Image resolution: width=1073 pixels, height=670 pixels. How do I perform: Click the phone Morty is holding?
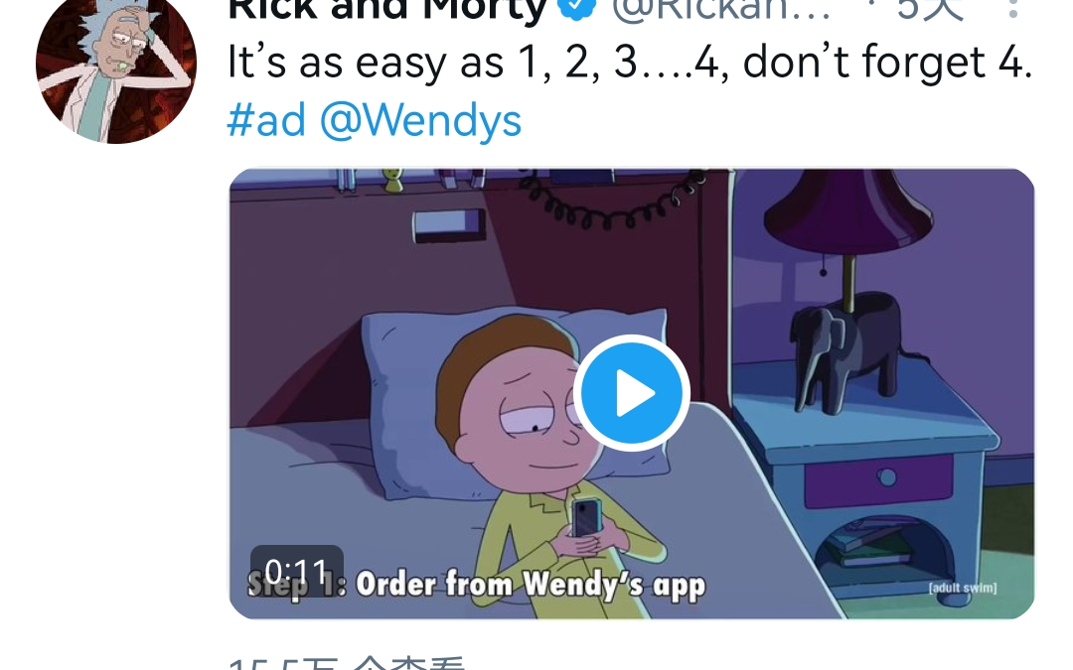pyautogui.click(x=586, y=517)
